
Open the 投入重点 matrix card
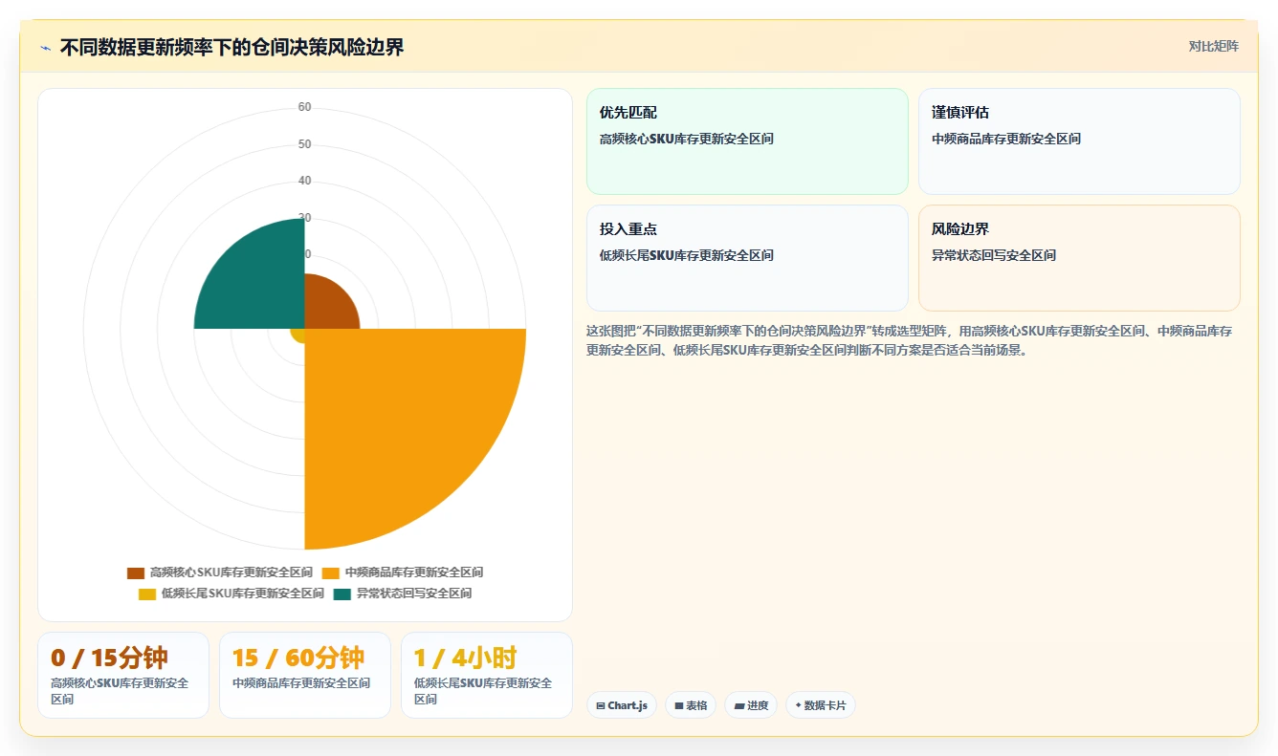[747, 258]
